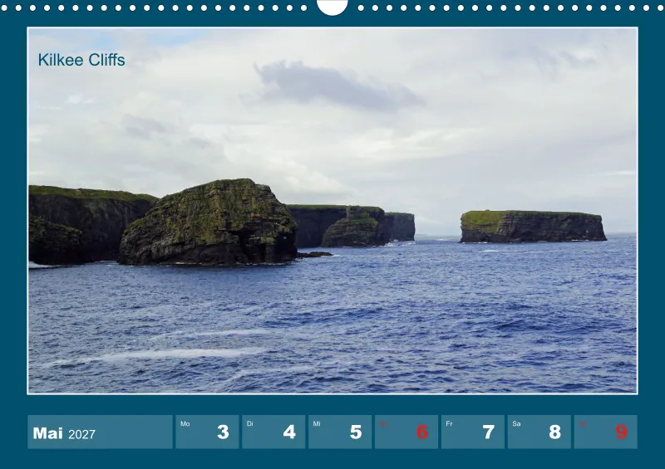Select Saturday the 8th cell
This screenshot has width=665, height=469.
tap(539, 432)
